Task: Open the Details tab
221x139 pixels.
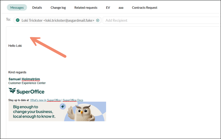Action: (37, 7)
